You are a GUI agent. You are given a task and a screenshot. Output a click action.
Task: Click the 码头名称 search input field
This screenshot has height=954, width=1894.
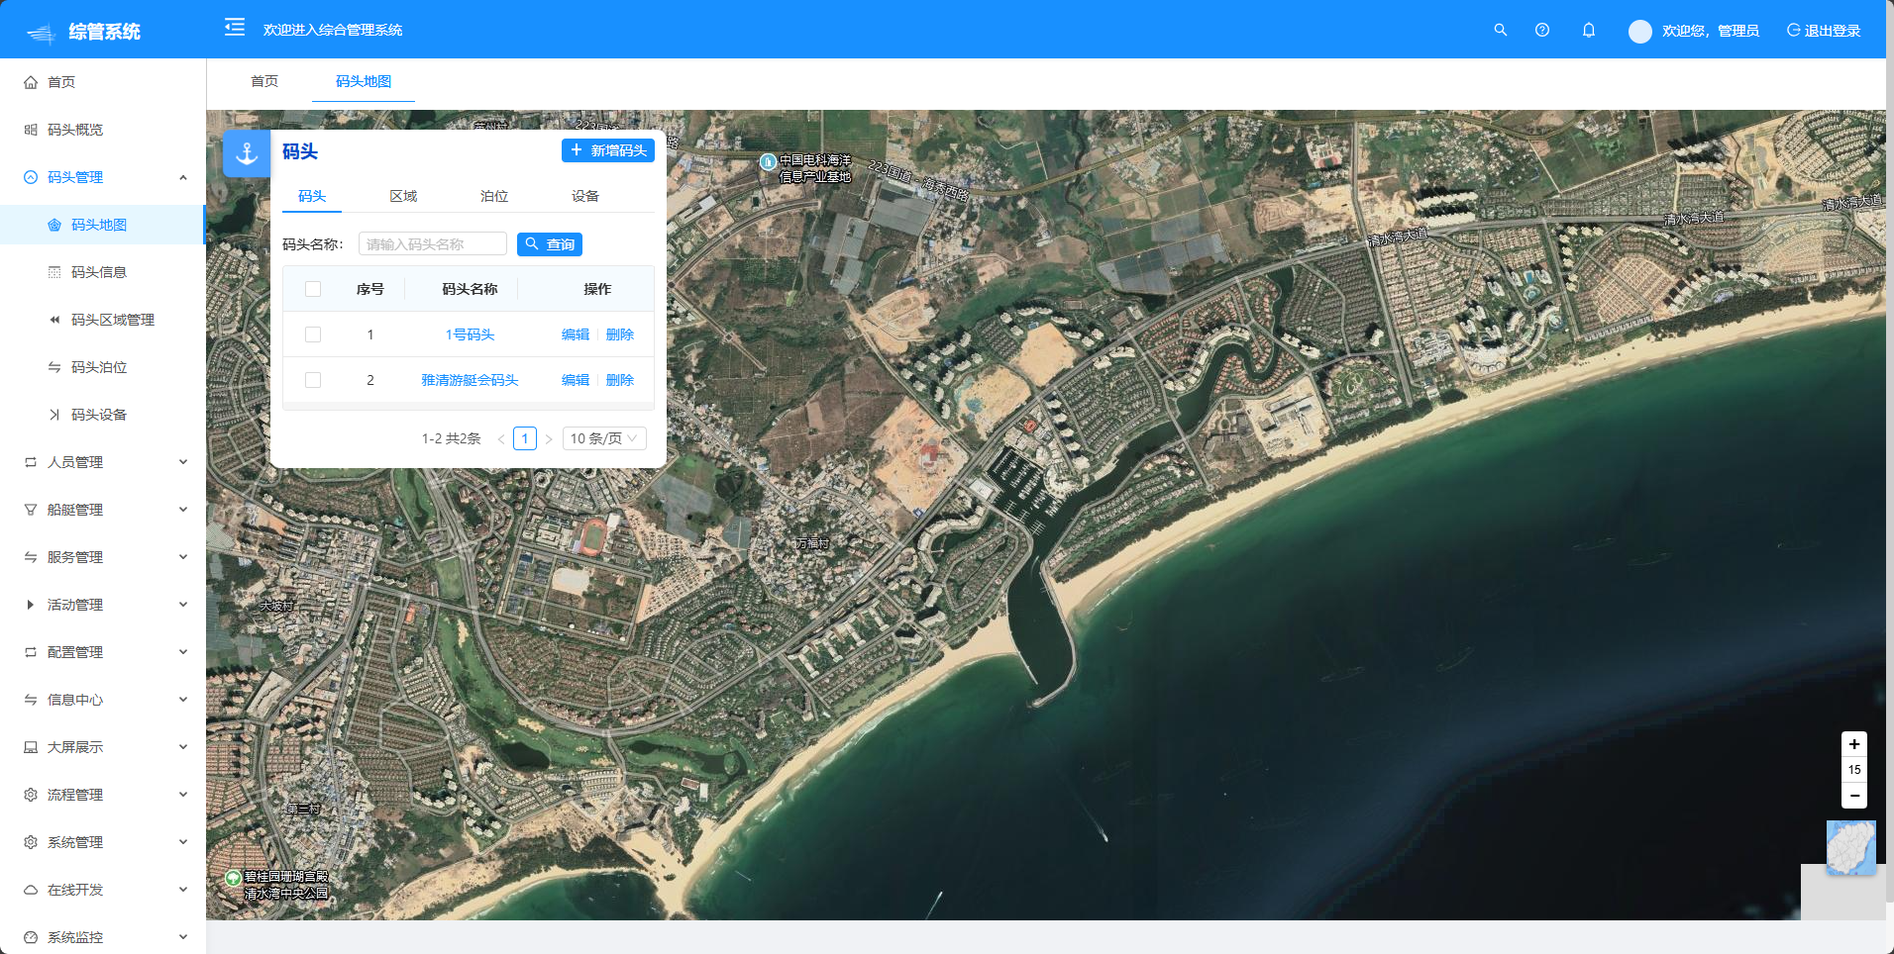(x=432, y=244)
